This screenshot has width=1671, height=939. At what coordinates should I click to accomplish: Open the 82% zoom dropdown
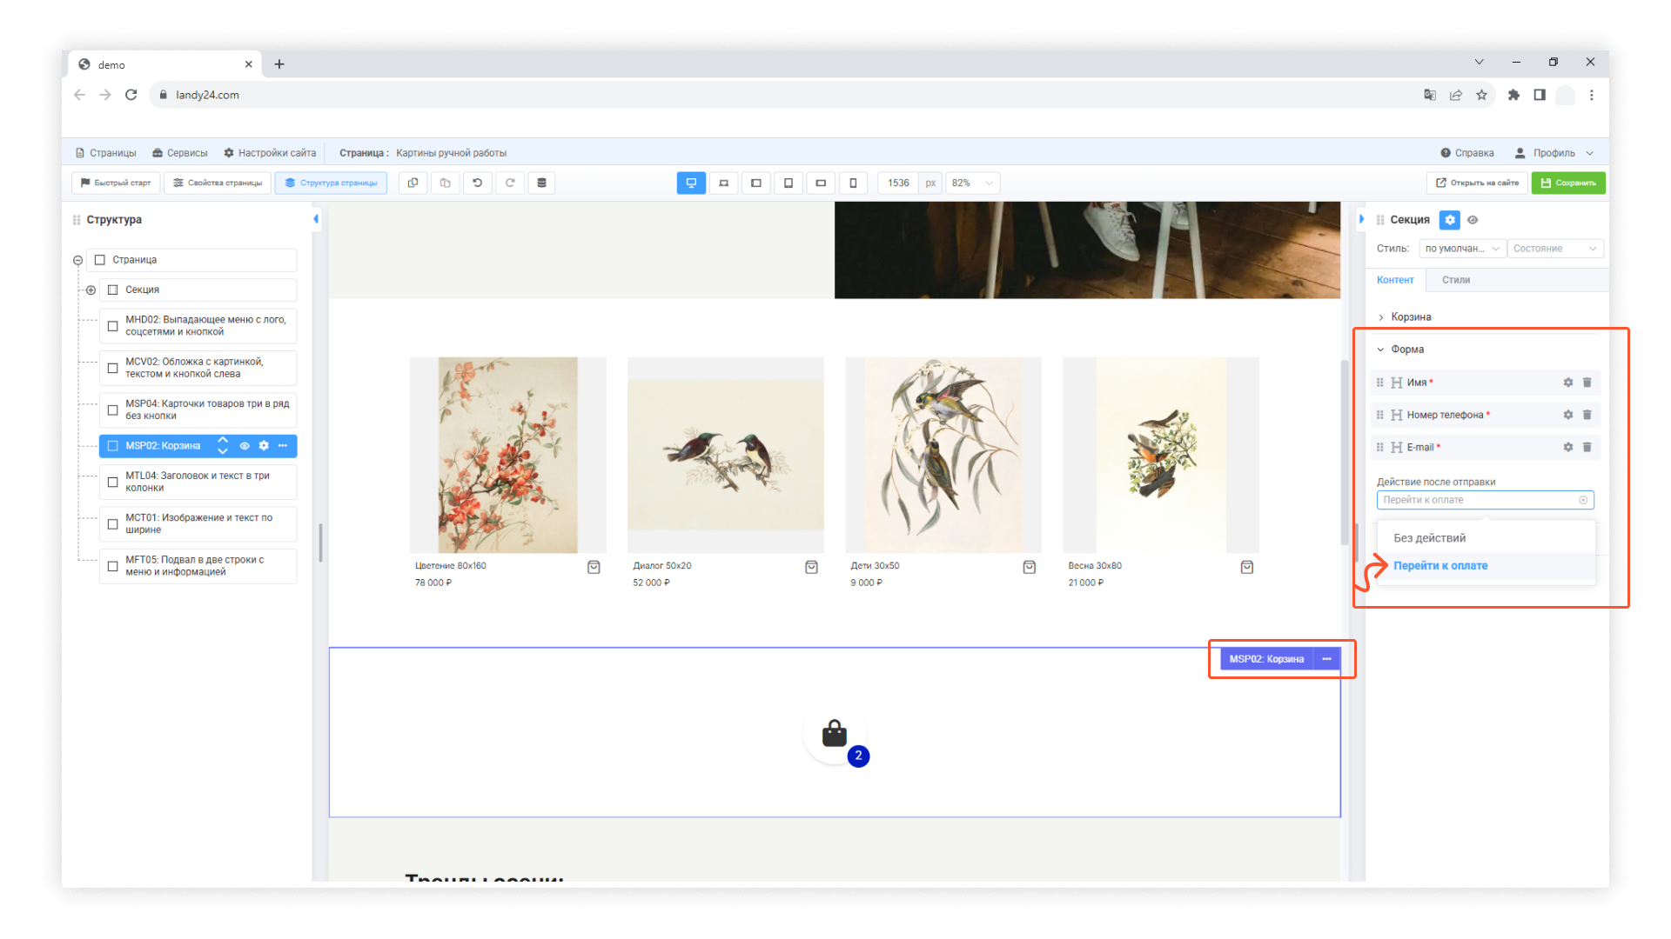[972, 183]
